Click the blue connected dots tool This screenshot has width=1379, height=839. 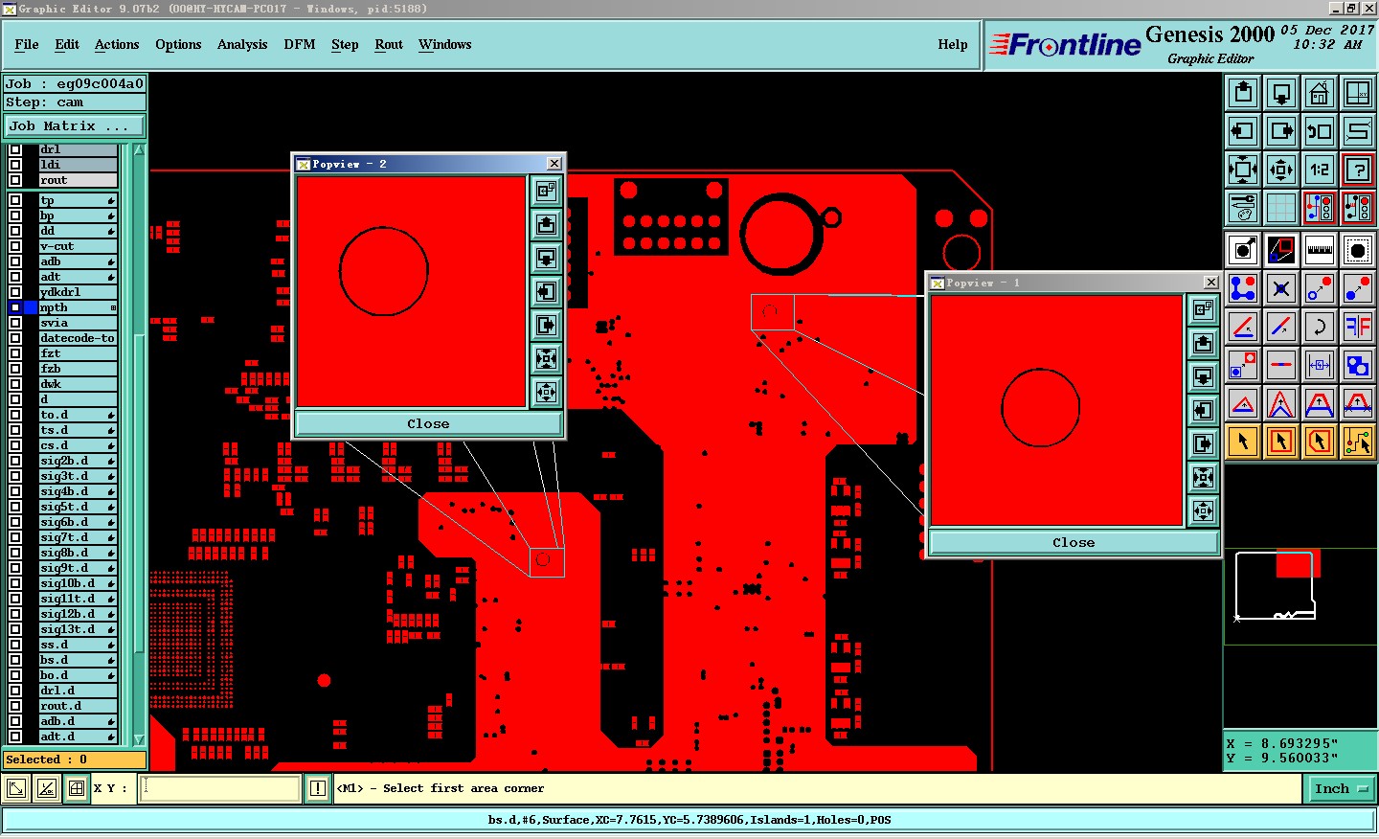(1243, 288)
